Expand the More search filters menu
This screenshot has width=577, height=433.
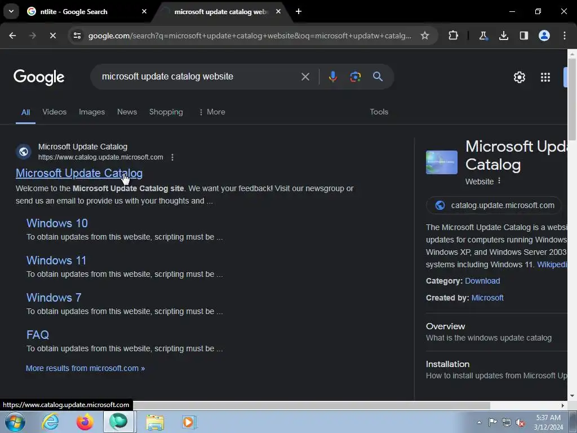(x=212, y=112)
